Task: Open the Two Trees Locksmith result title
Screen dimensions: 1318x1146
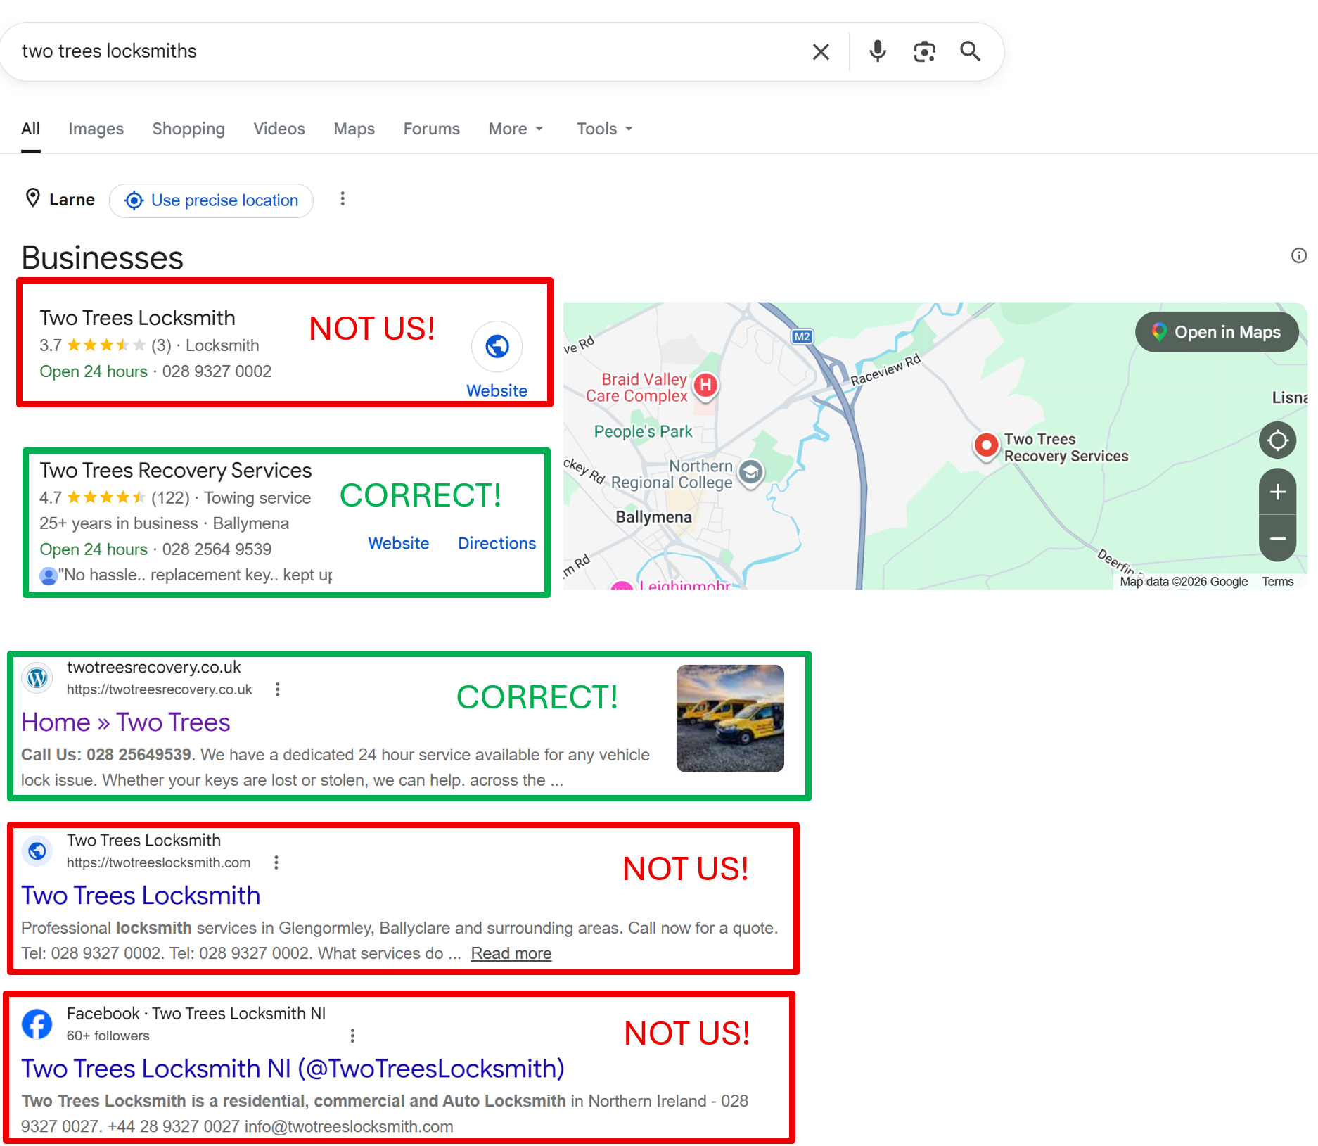Action: 141,896
